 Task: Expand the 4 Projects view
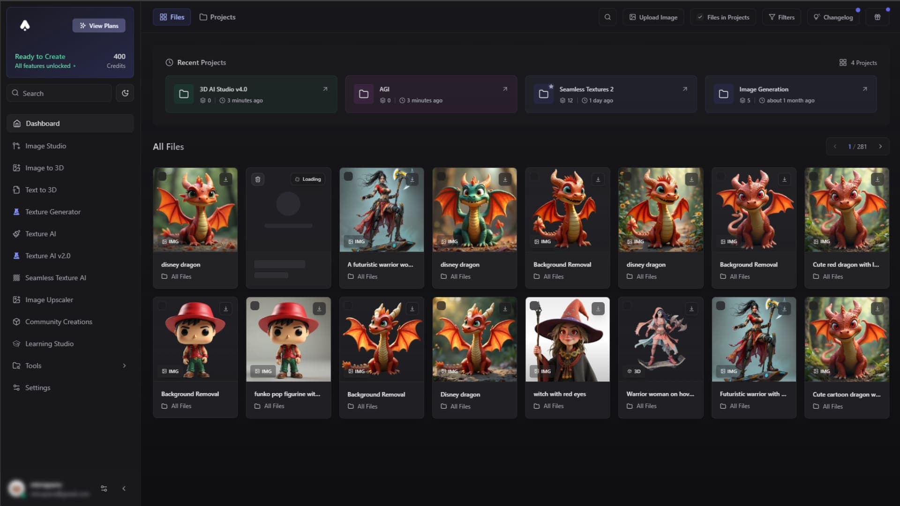(859, 62)
